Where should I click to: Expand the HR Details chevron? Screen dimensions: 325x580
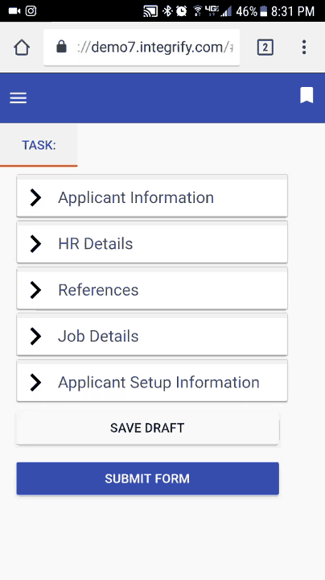click(x=35, y=244)
